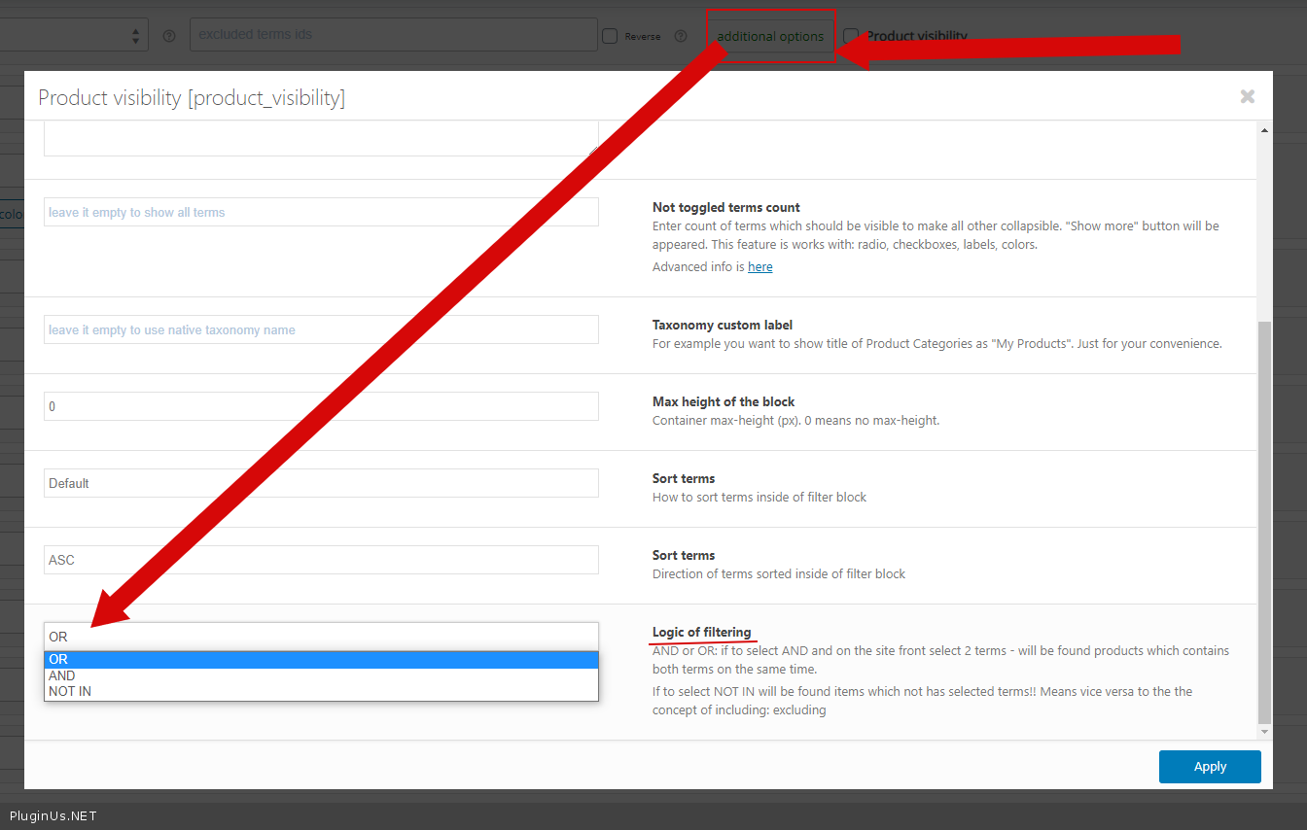Open the Logic of filtering dropdown
This screenshot has height=830, width=1307.
pos(321,637)
